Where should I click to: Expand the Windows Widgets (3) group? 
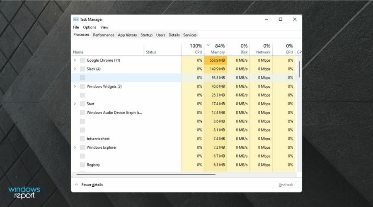click(75, 87)
